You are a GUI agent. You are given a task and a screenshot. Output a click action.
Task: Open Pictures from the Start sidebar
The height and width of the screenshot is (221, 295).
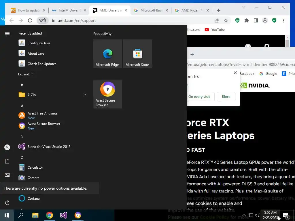(7, 175)
